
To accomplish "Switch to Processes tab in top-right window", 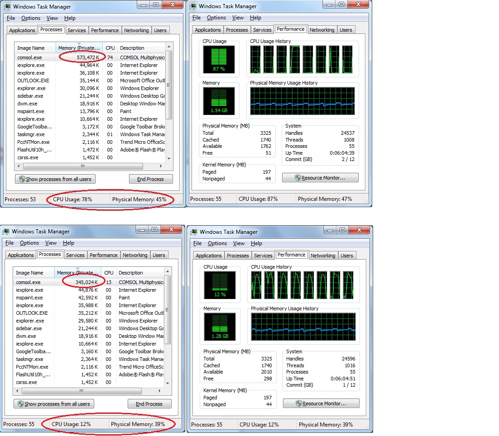I will pyautogui.click(x=237, y=30).
